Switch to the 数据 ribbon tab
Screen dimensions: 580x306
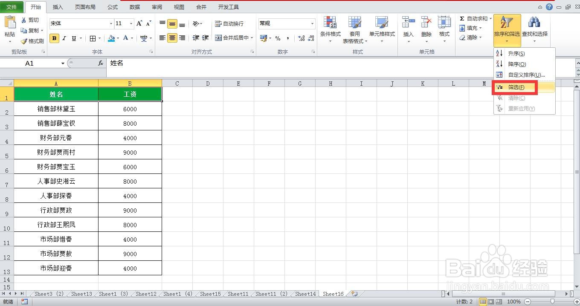click(134, 7)
